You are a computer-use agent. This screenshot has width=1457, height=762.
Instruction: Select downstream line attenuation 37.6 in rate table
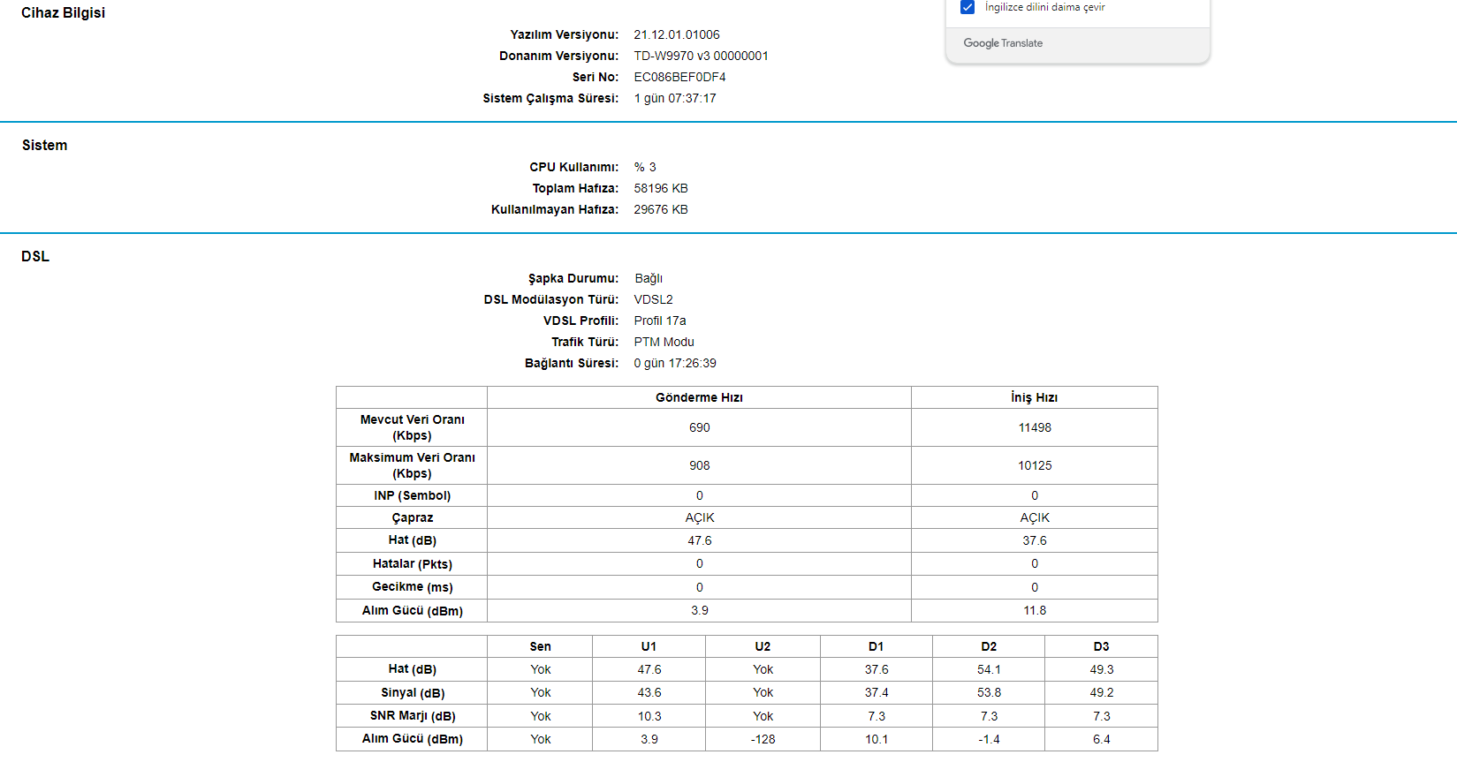(1035, 540)
